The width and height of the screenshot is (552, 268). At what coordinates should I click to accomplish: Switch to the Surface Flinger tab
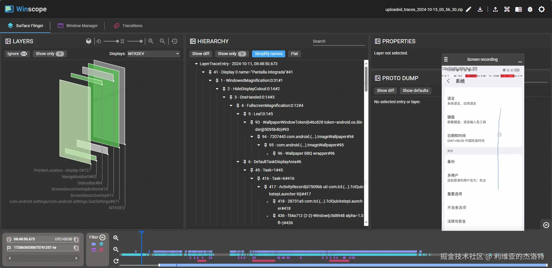pos(25,26)
